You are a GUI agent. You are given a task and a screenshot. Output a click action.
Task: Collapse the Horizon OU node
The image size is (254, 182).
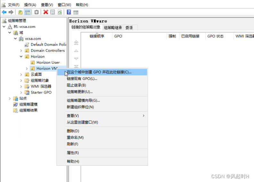coord(21,57)
